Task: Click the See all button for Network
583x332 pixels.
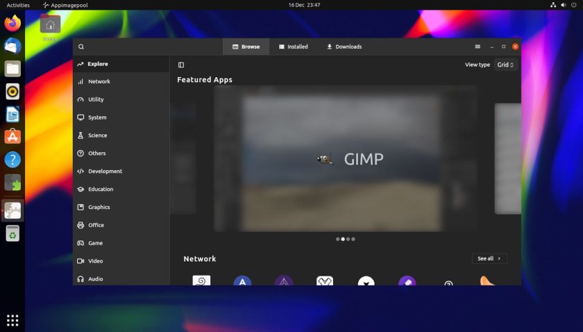Action: (489, 258)
